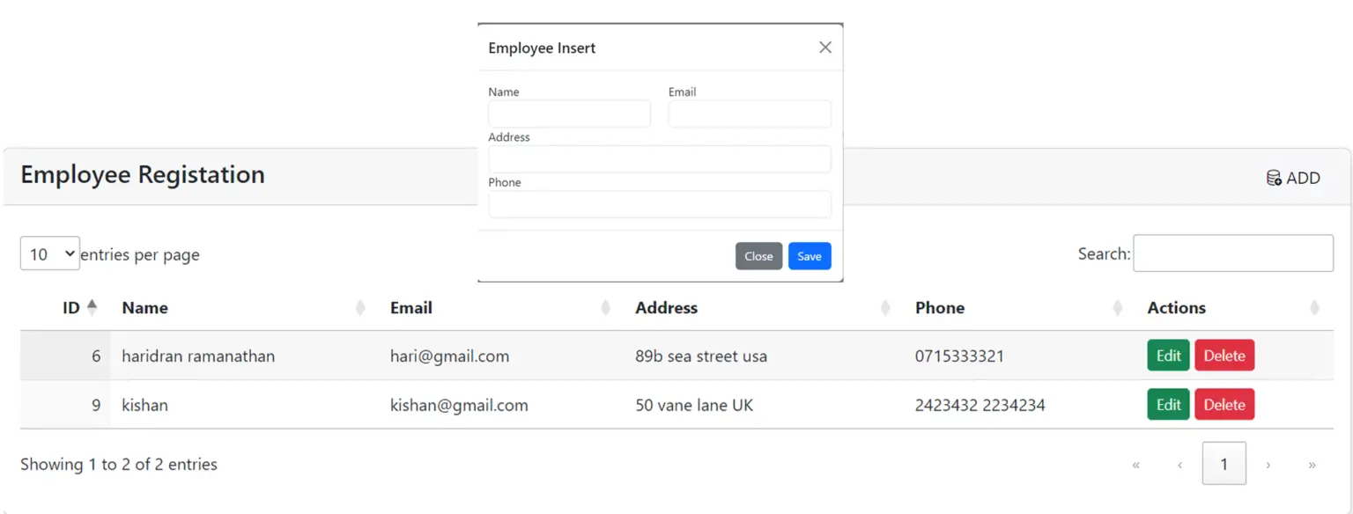Close the Employee Insert form
Image resolution: width=1353 pixels, height=514 pixels.
[x=758, y=256]
